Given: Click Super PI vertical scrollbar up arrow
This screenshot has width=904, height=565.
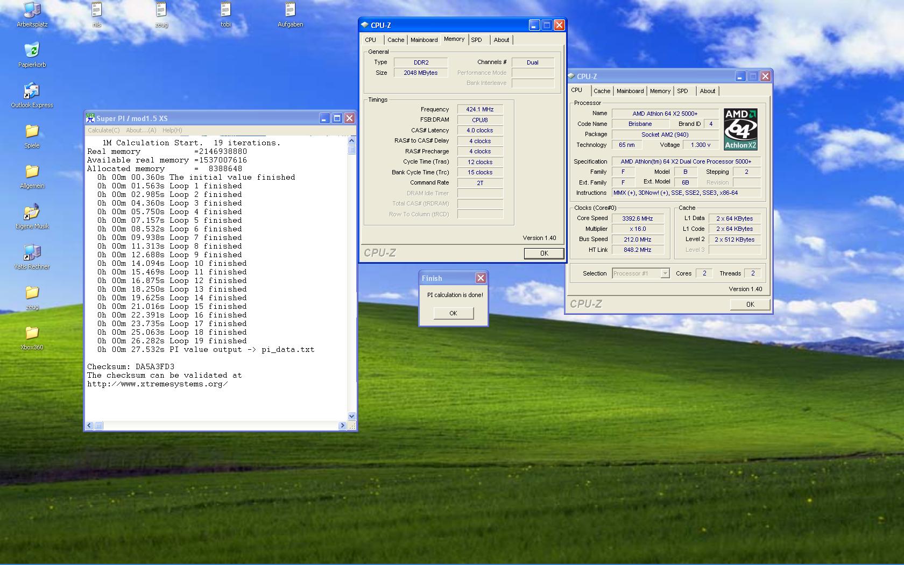Looking at the screenshot, I should click(352, 140).
